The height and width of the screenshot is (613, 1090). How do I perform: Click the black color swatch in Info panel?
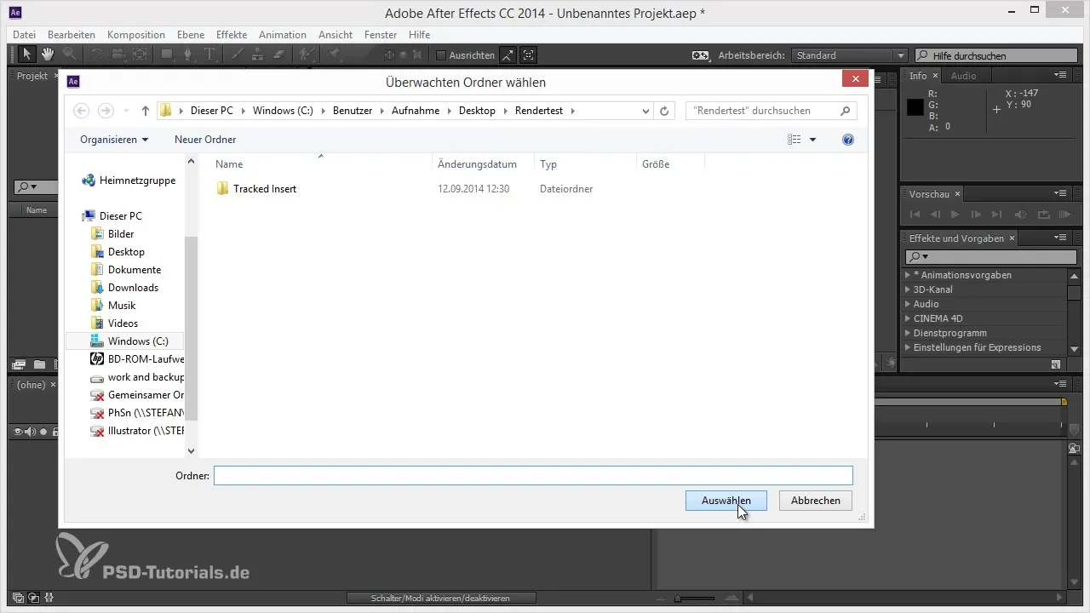[x=915, y=107]
